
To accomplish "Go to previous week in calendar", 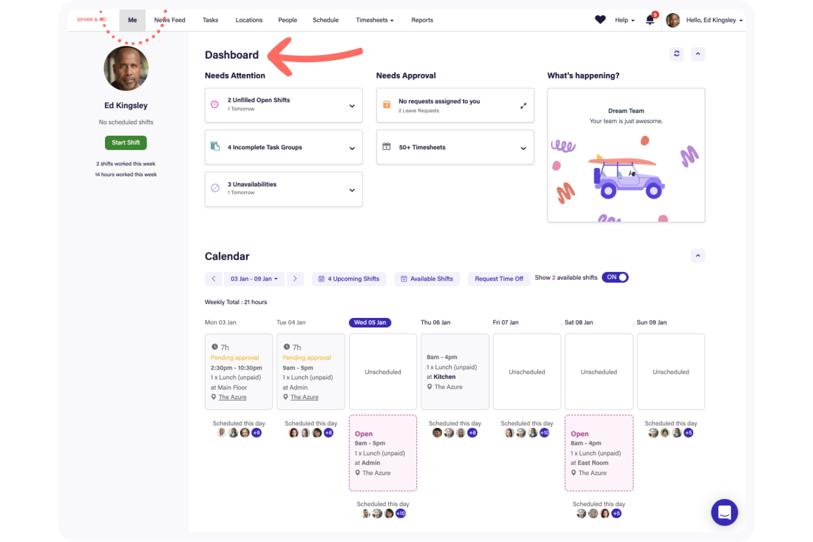I will pos(214,278).
